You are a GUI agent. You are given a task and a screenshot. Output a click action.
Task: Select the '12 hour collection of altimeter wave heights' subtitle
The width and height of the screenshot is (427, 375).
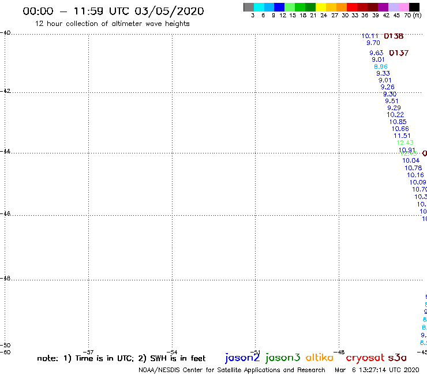112,24
